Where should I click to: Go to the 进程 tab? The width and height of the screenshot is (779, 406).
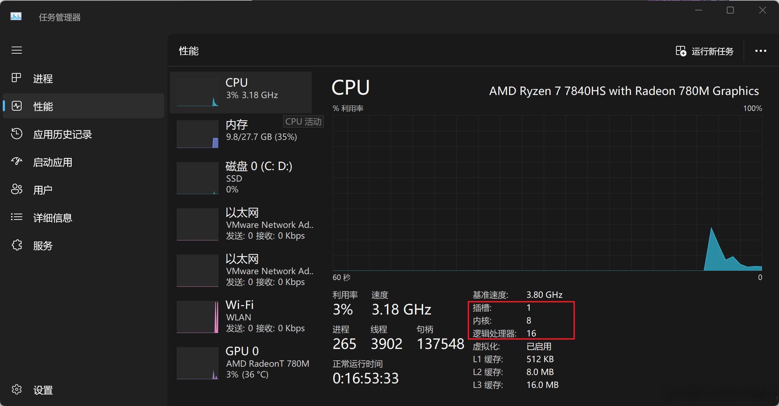click(x=84, y=78)
